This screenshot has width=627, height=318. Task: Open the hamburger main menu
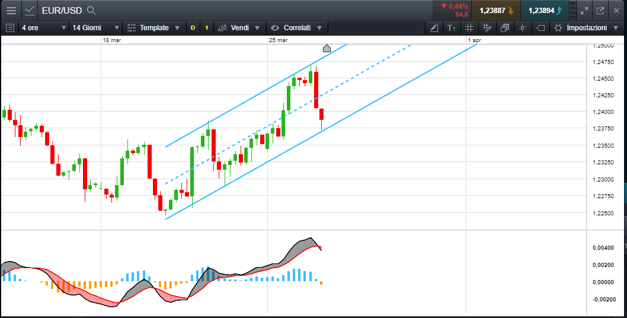[x=11, y=11]
